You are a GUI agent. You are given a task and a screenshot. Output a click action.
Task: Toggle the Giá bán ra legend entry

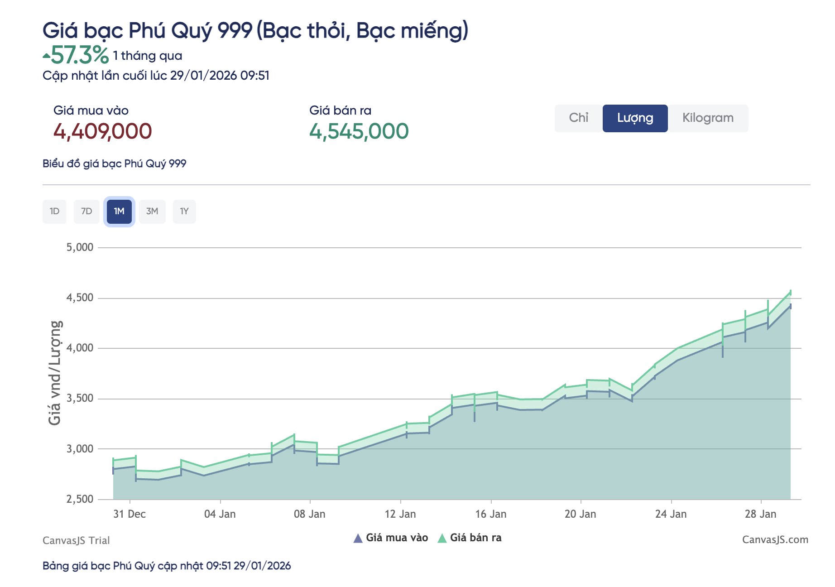point(477,538)
